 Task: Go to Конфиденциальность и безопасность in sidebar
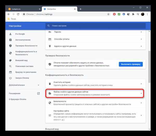click(26, 53)
